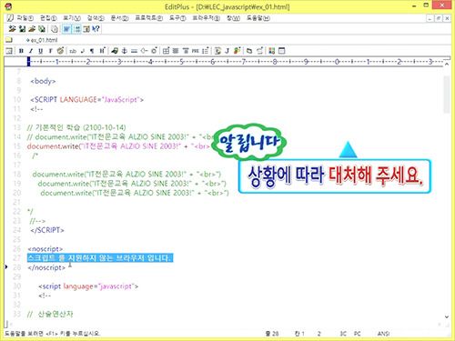Apply Italic tag from HTML toolbar
This screenshot has width=455, height=341.
[31, 51]
